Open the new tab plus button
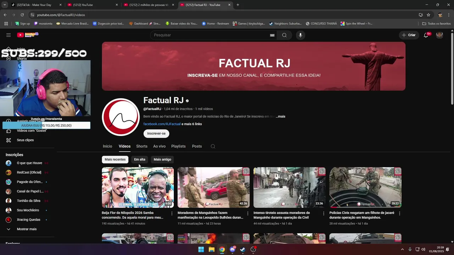Viewport: 454px width, 255px height. (x=238, y=5)
